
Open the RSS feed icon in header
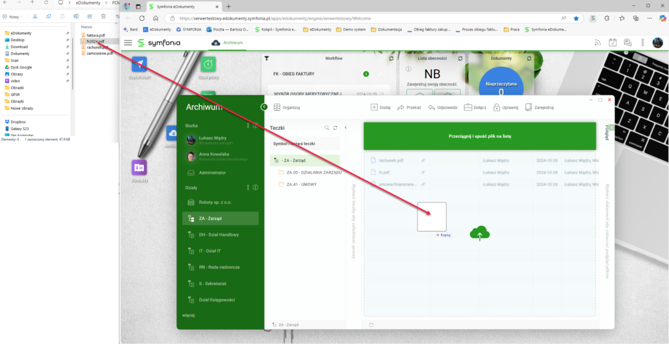598,42
